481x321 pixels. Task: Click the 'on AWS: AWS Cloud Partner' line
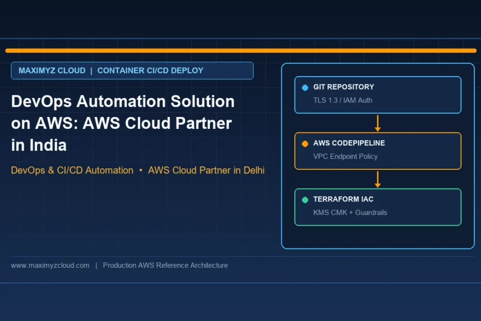pyautogui.click(x=122, y=123)
